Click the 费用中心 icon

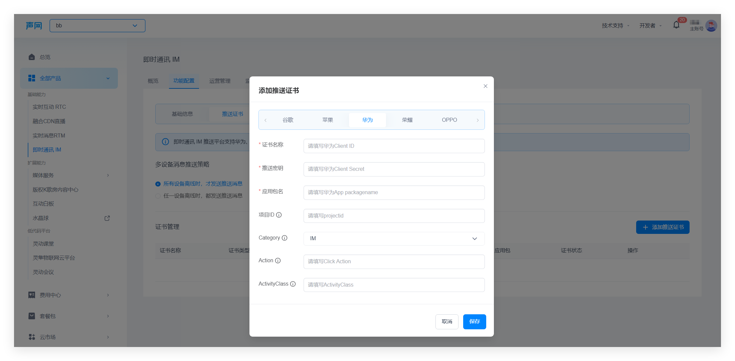point(32,295)
